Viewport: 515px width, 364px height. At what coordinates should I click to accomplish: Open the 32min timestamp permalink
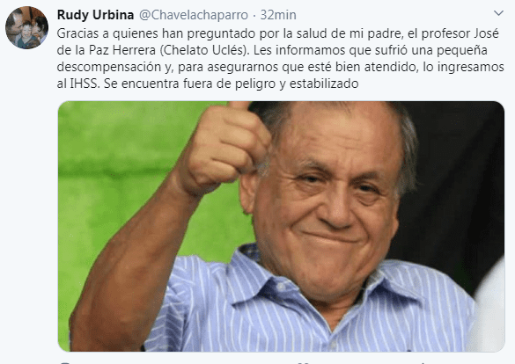[278, 15]
